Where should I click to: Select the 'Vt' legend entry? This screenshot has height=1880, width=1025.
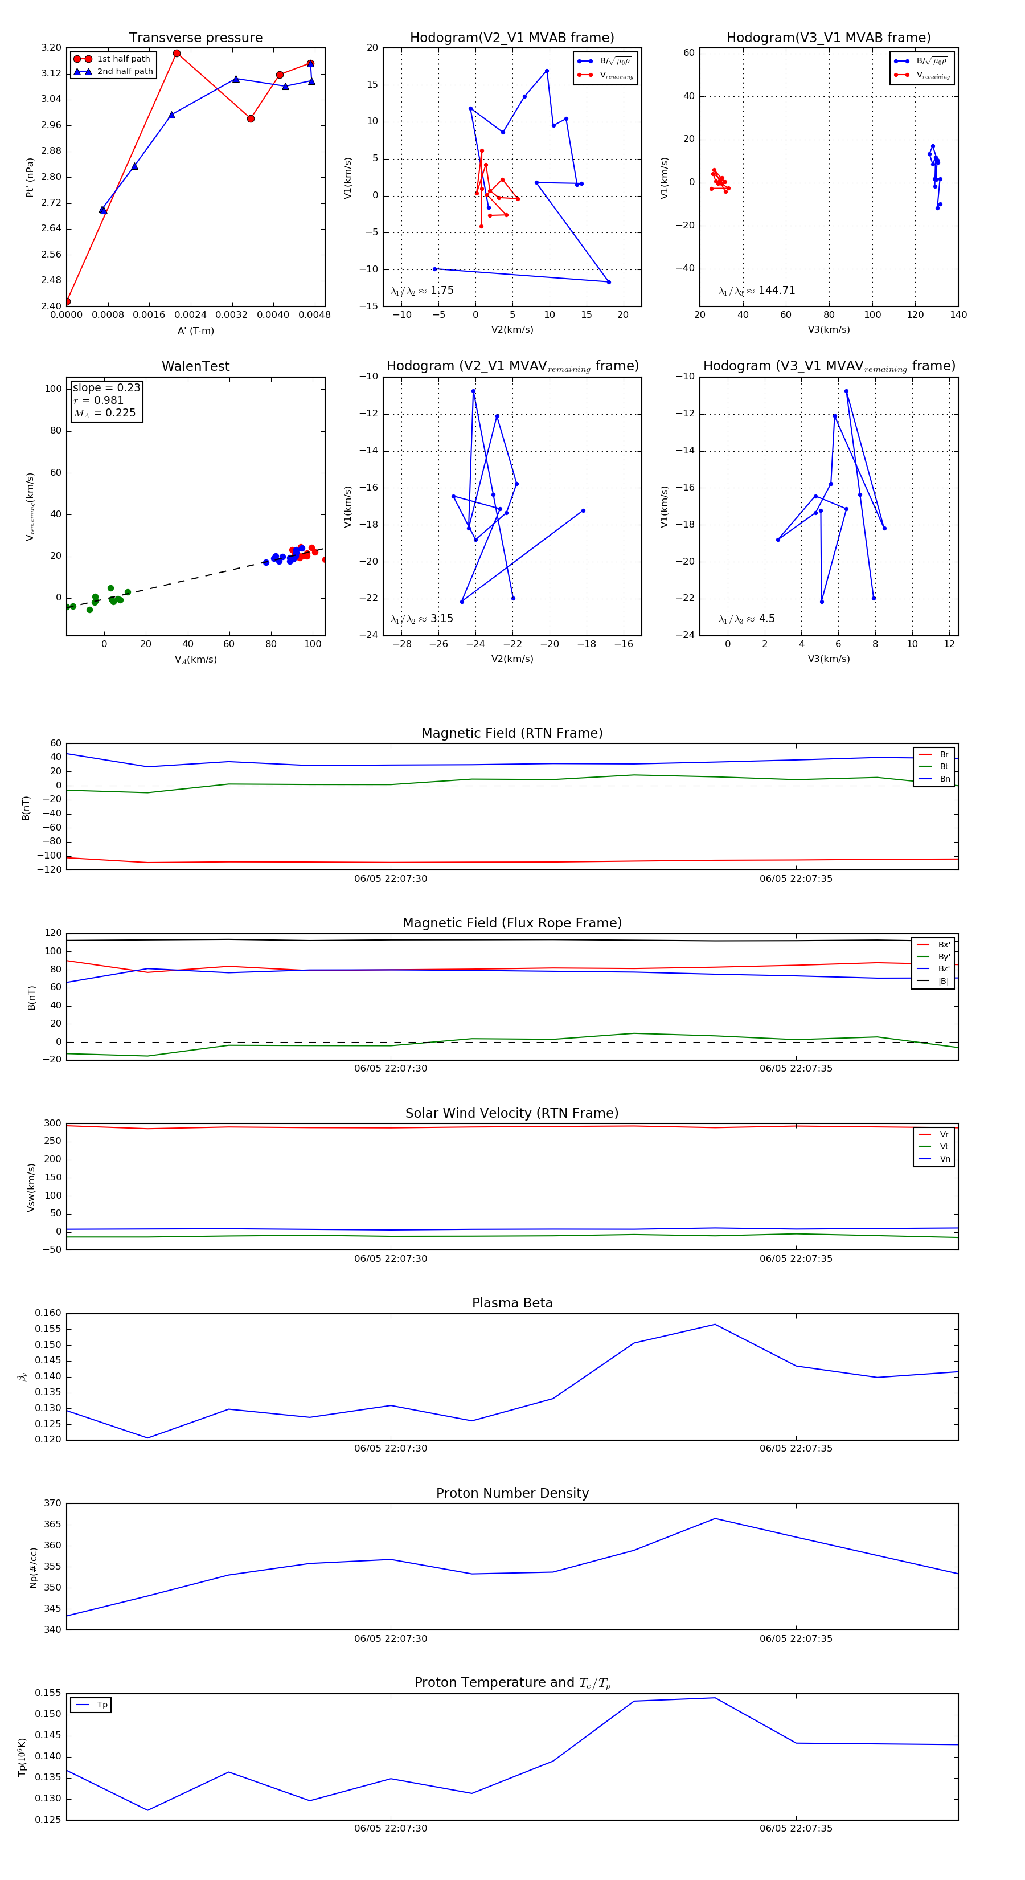coord(934,1147)
